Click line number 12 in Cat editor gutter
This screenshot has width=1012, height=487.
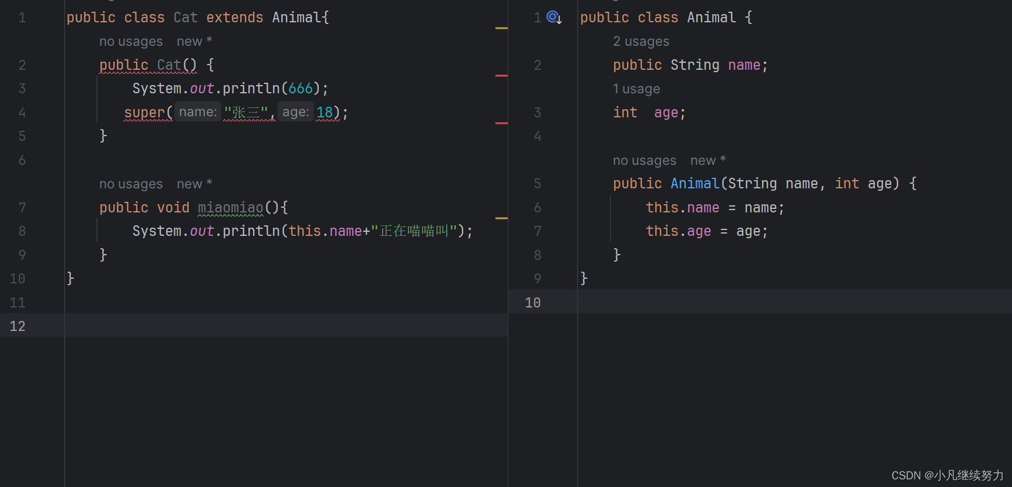tap(18, 326)
